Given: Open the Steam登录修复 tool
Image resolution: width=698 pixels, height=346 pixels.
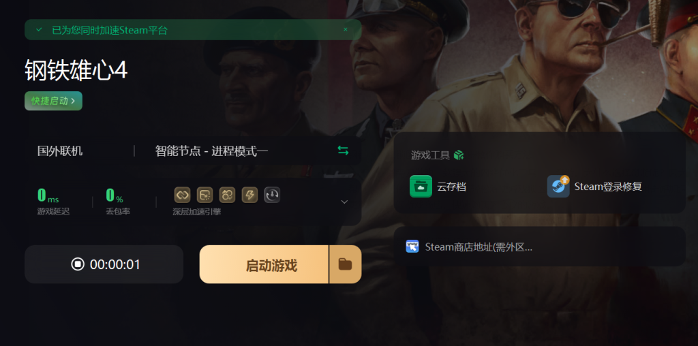Looking at the screenshot, I should click(594, 187).
